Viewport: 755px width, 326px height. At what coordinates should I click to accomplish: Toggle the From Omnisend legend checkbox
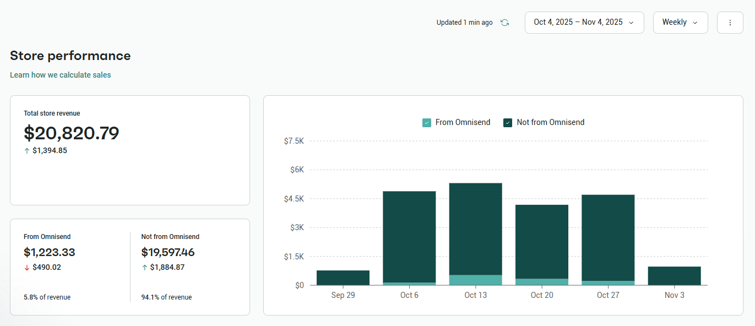[x=427, y=123]
